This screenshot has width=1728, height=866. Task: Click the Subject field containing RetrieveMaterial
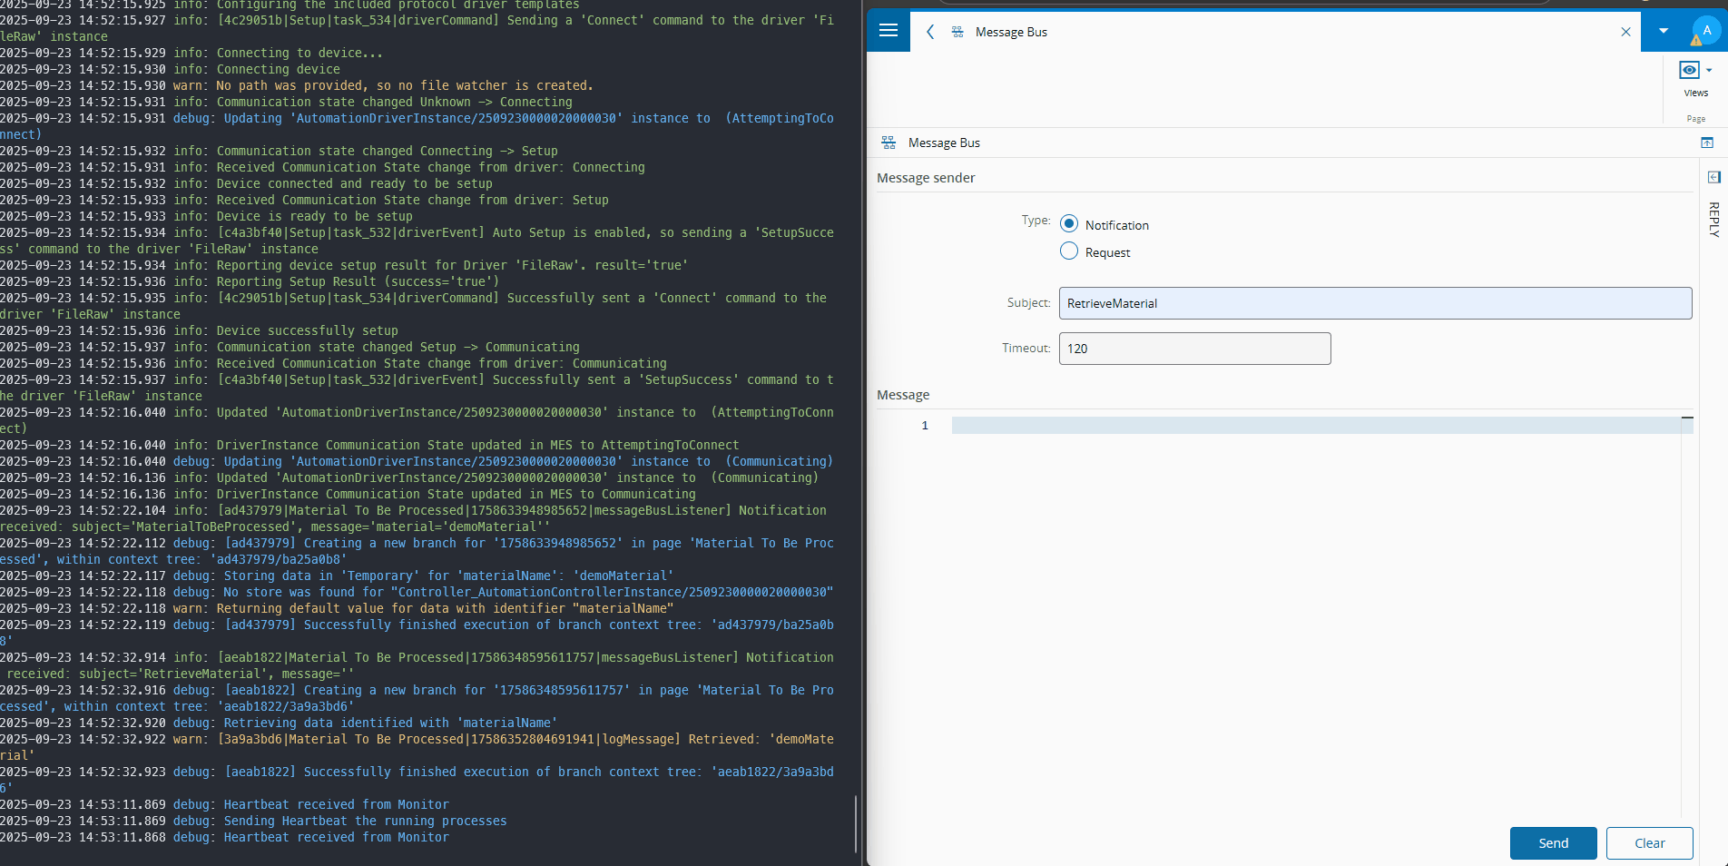(x=1375, y=303)
